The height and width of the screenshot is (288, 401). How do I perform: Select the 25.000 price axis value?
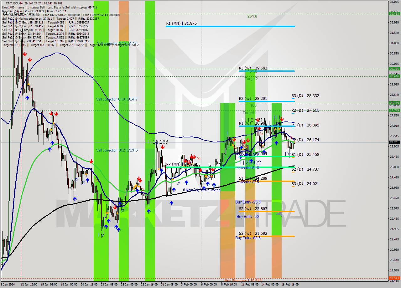point(394,167)
